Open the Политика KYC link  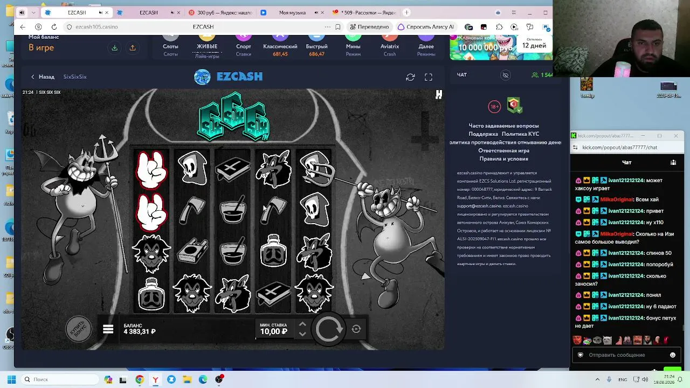(520, 134)
